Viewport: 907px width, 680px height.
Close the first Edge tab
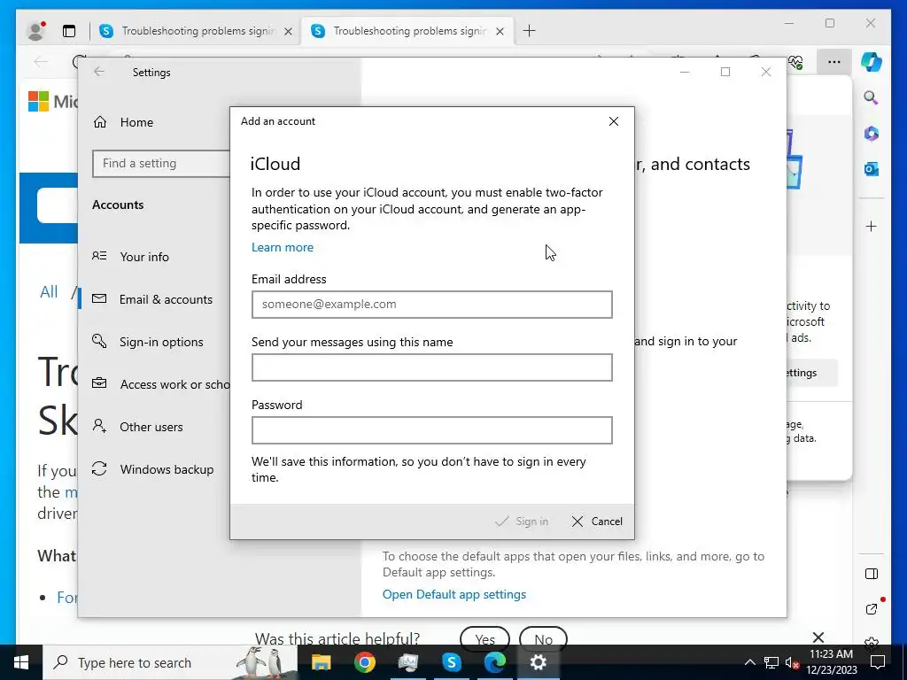click(x=288, y=31)
